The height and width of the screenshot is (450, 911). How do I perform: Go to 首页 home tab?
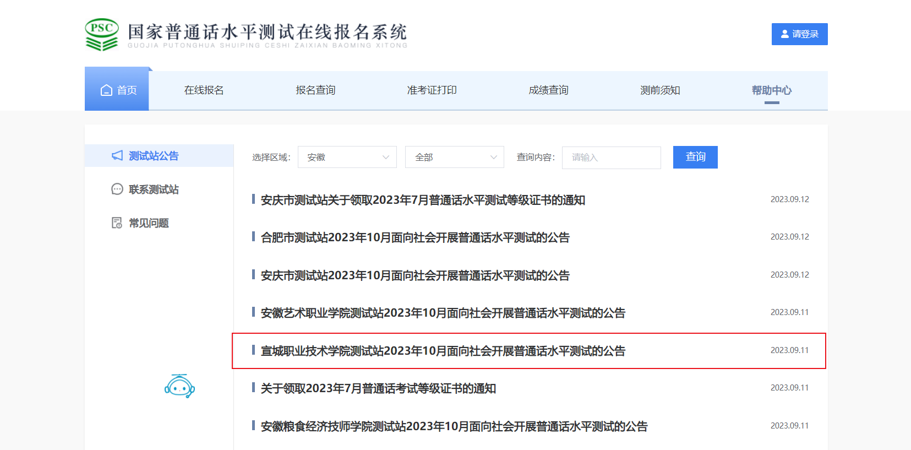click(117, 89)
